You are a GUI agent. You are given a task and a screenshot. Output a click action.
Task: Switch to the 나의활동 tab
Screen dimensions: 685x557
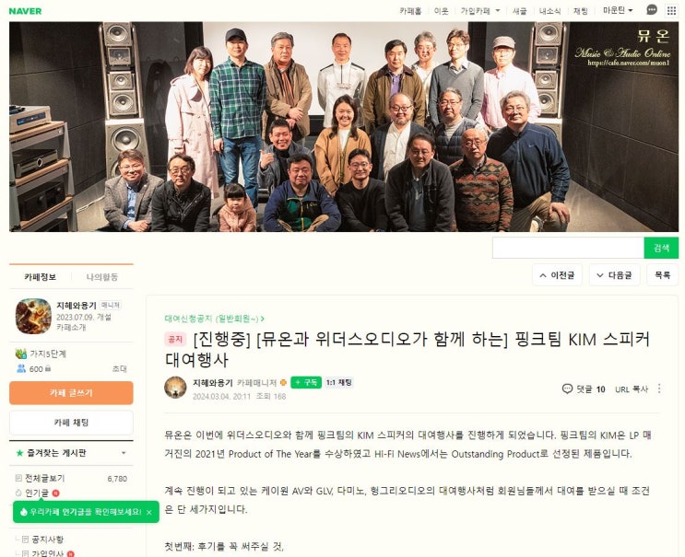(102, 277)
